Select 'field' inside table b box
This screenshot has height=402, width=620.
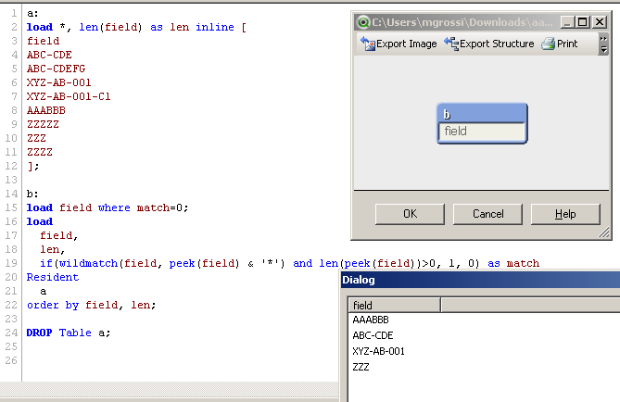click(x=481, y=132)
